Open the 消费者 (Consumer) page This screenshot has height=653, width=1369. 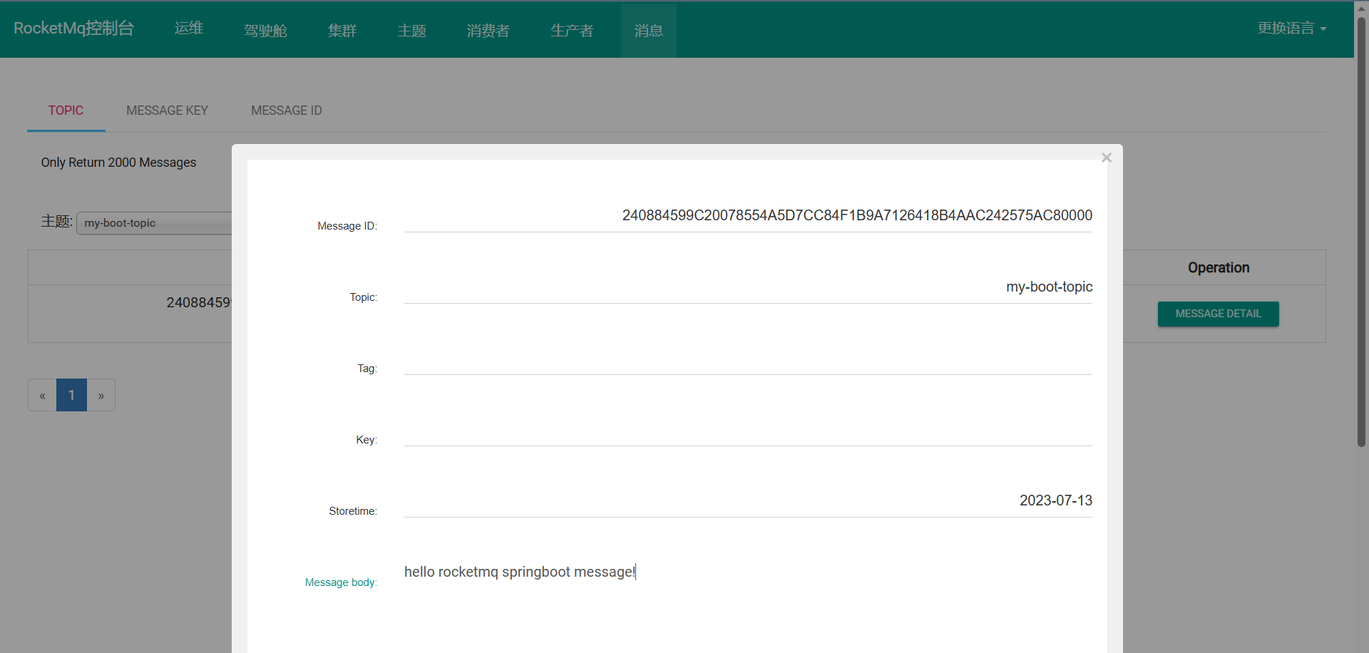[x=487, y=30]
